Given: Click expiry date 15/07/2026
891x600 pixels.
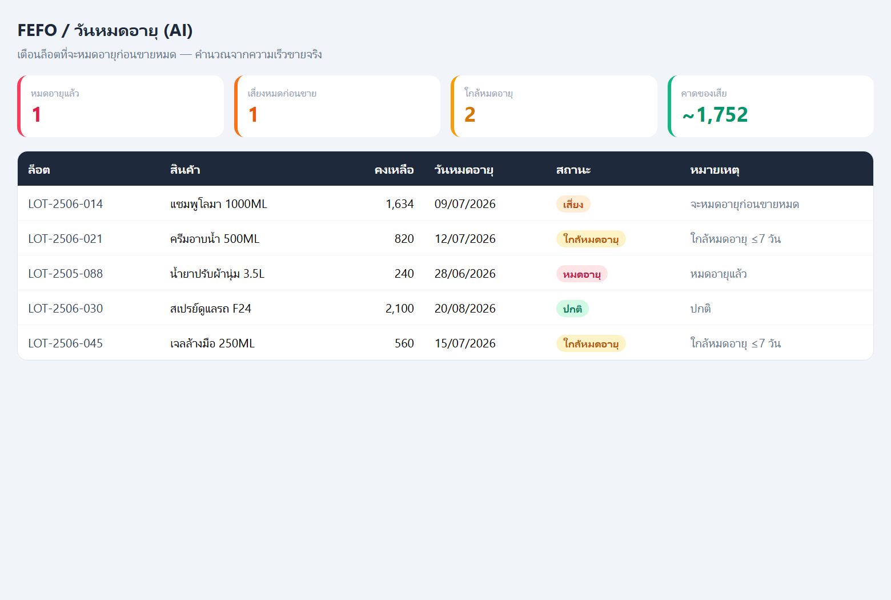Looking at the screenshot, I should 465,343.
